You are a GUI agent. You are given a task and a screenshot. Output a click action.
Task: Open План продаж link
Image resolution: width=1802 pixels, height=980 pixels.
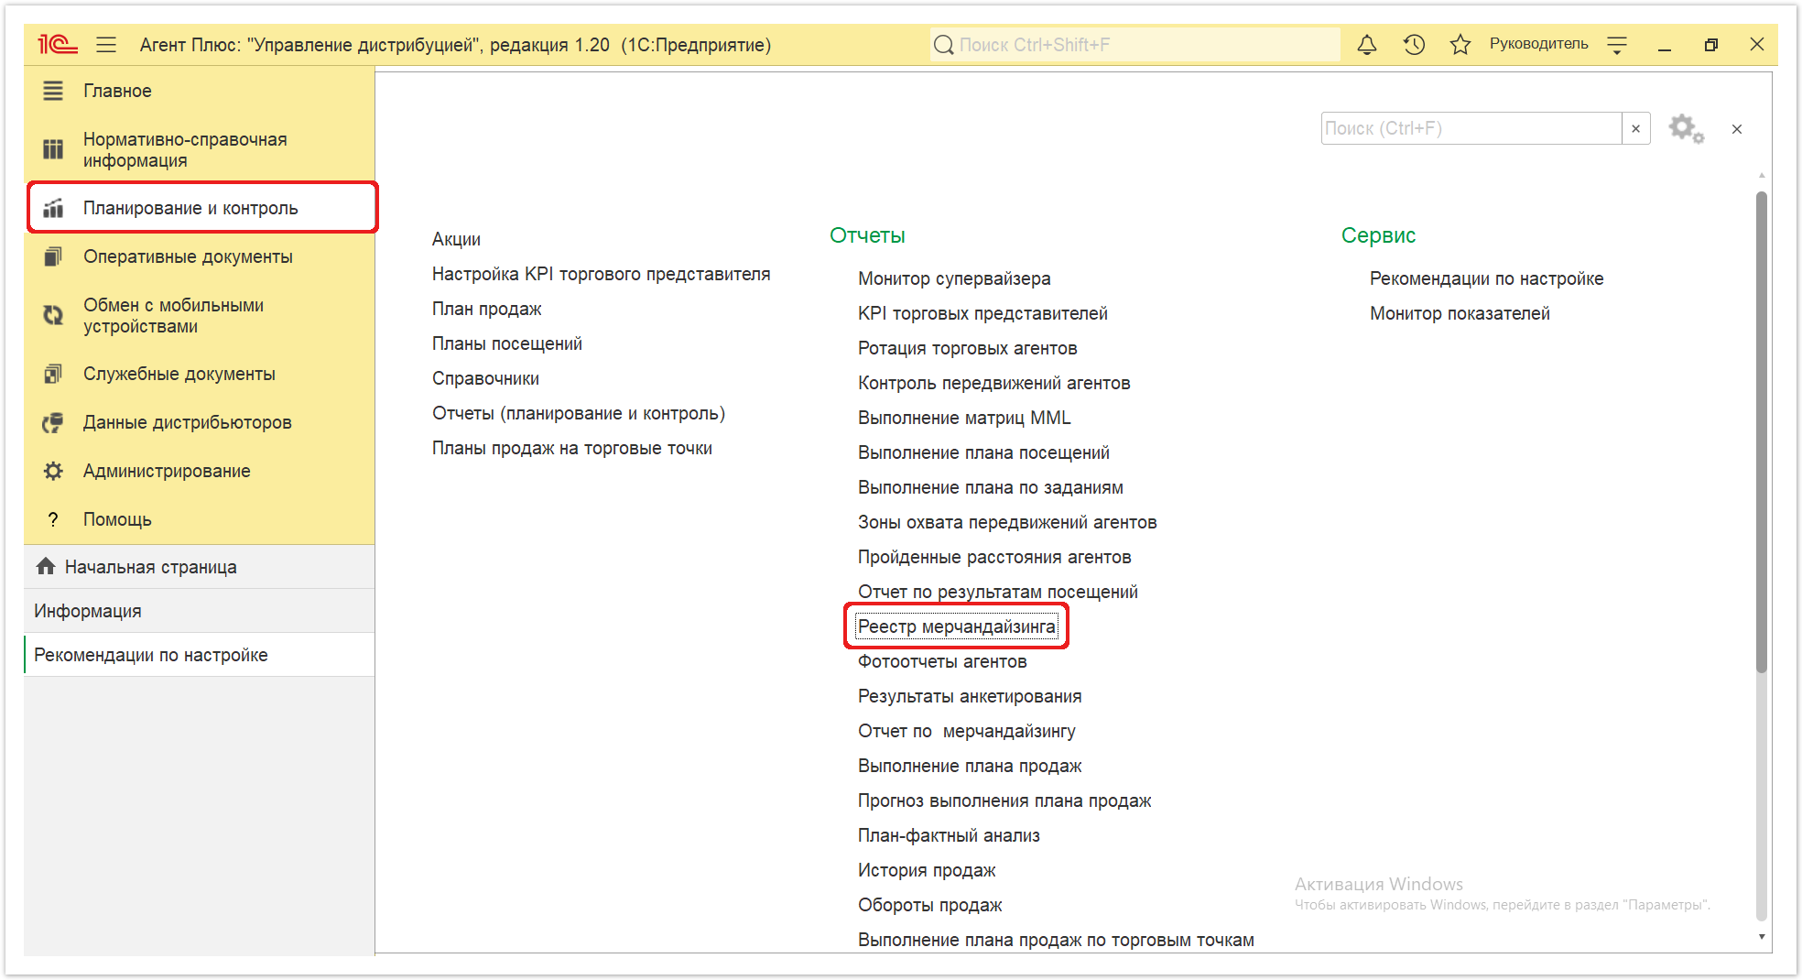point(486,309)
